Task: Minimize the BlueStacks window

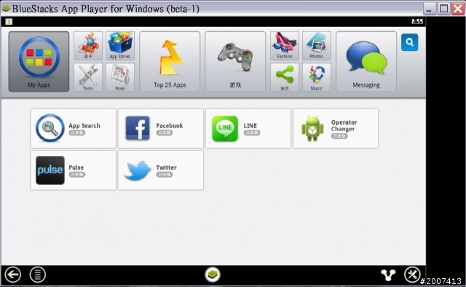Action: pyautogui.click(x=429, y=9)
